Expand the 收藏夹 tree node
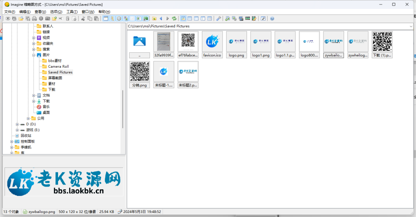The width and height of the screenshot is (416, 217). tap(34, 43)
